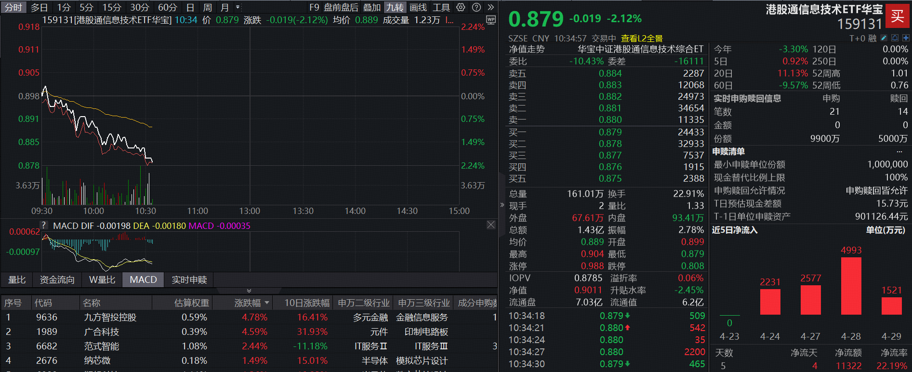912x372 pixels.
Task: Add stock to watchlist plus icon
Action: pos(906,38)
